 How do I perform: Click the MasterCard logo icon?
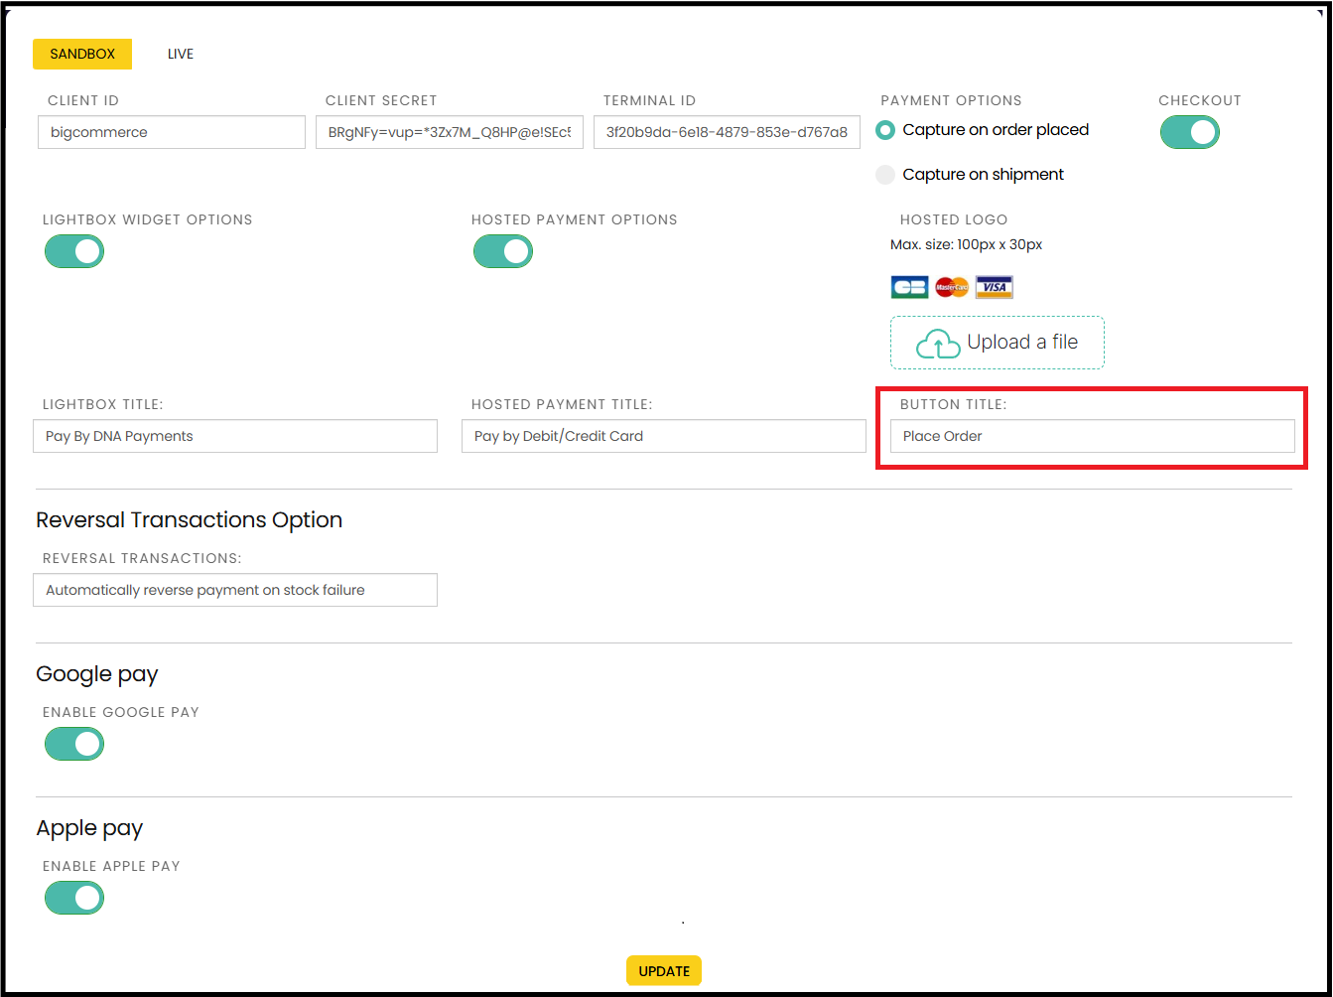pos(952,287)
